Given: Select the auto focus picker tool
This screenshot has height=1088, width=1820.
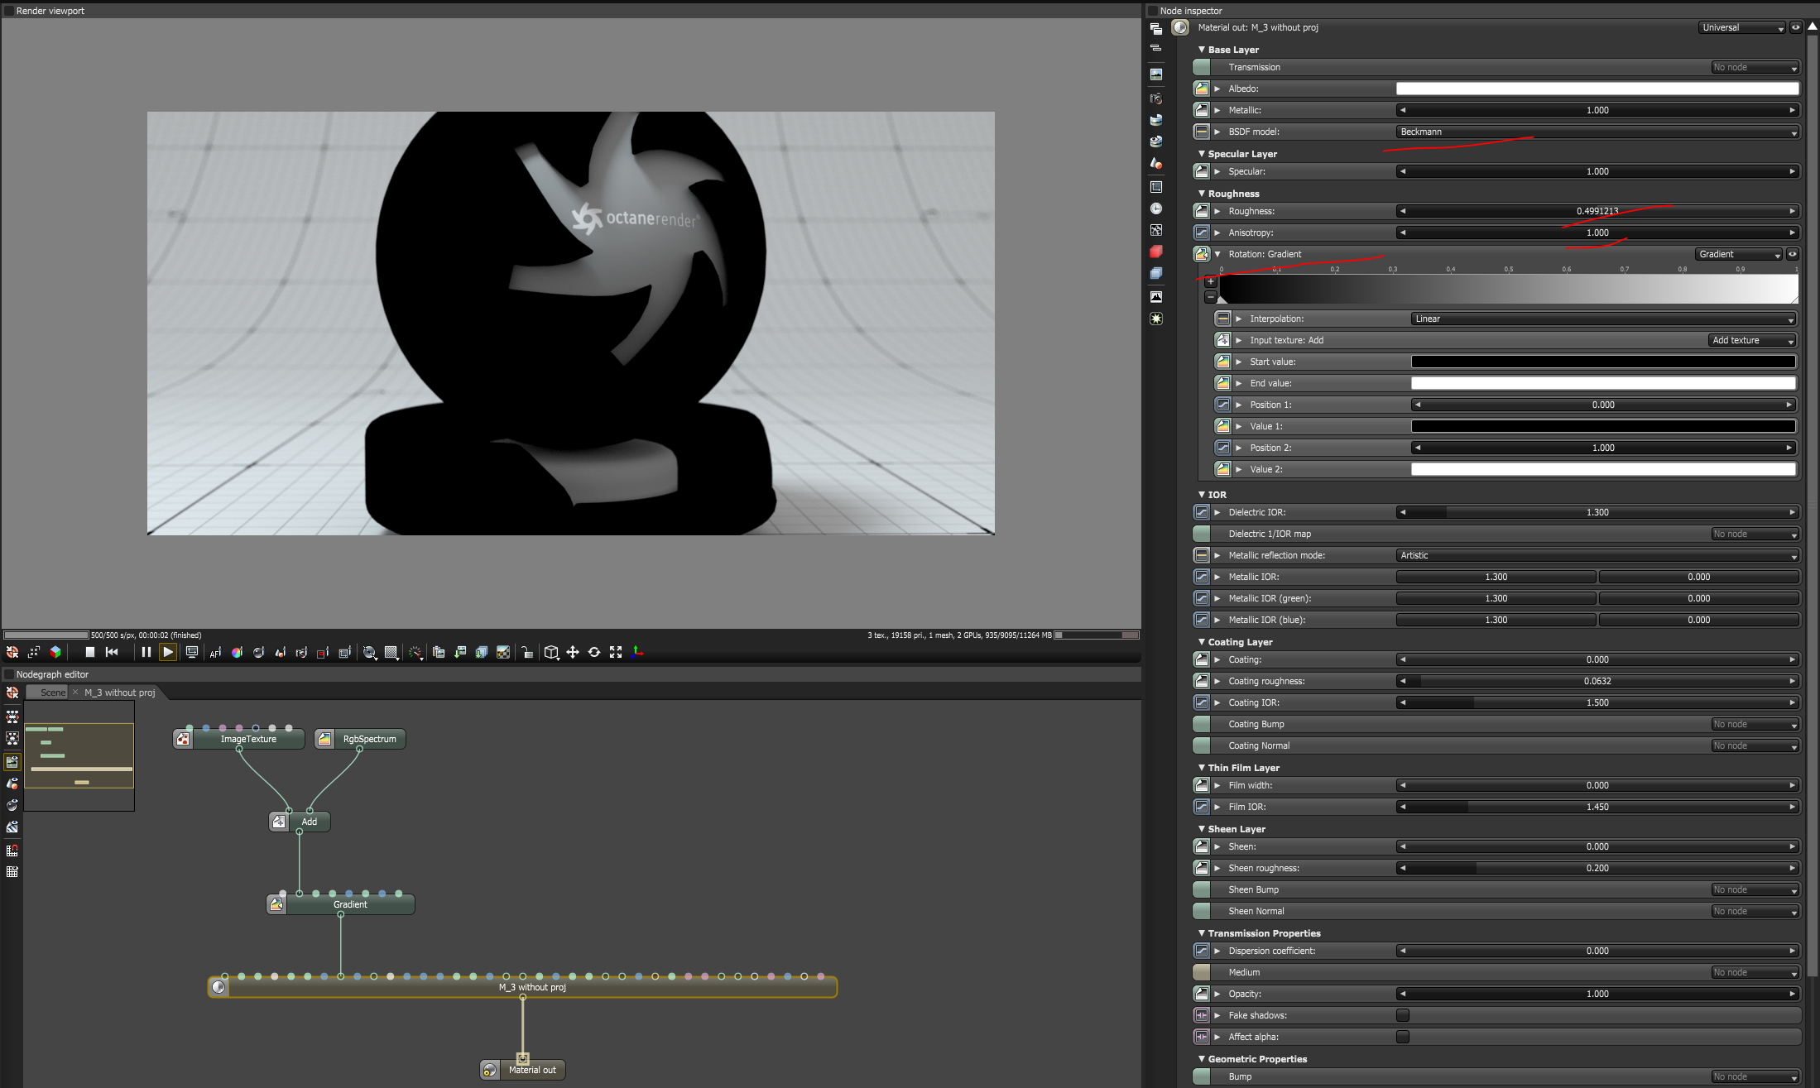Looking at the screenshot, I should coord(215,653).
